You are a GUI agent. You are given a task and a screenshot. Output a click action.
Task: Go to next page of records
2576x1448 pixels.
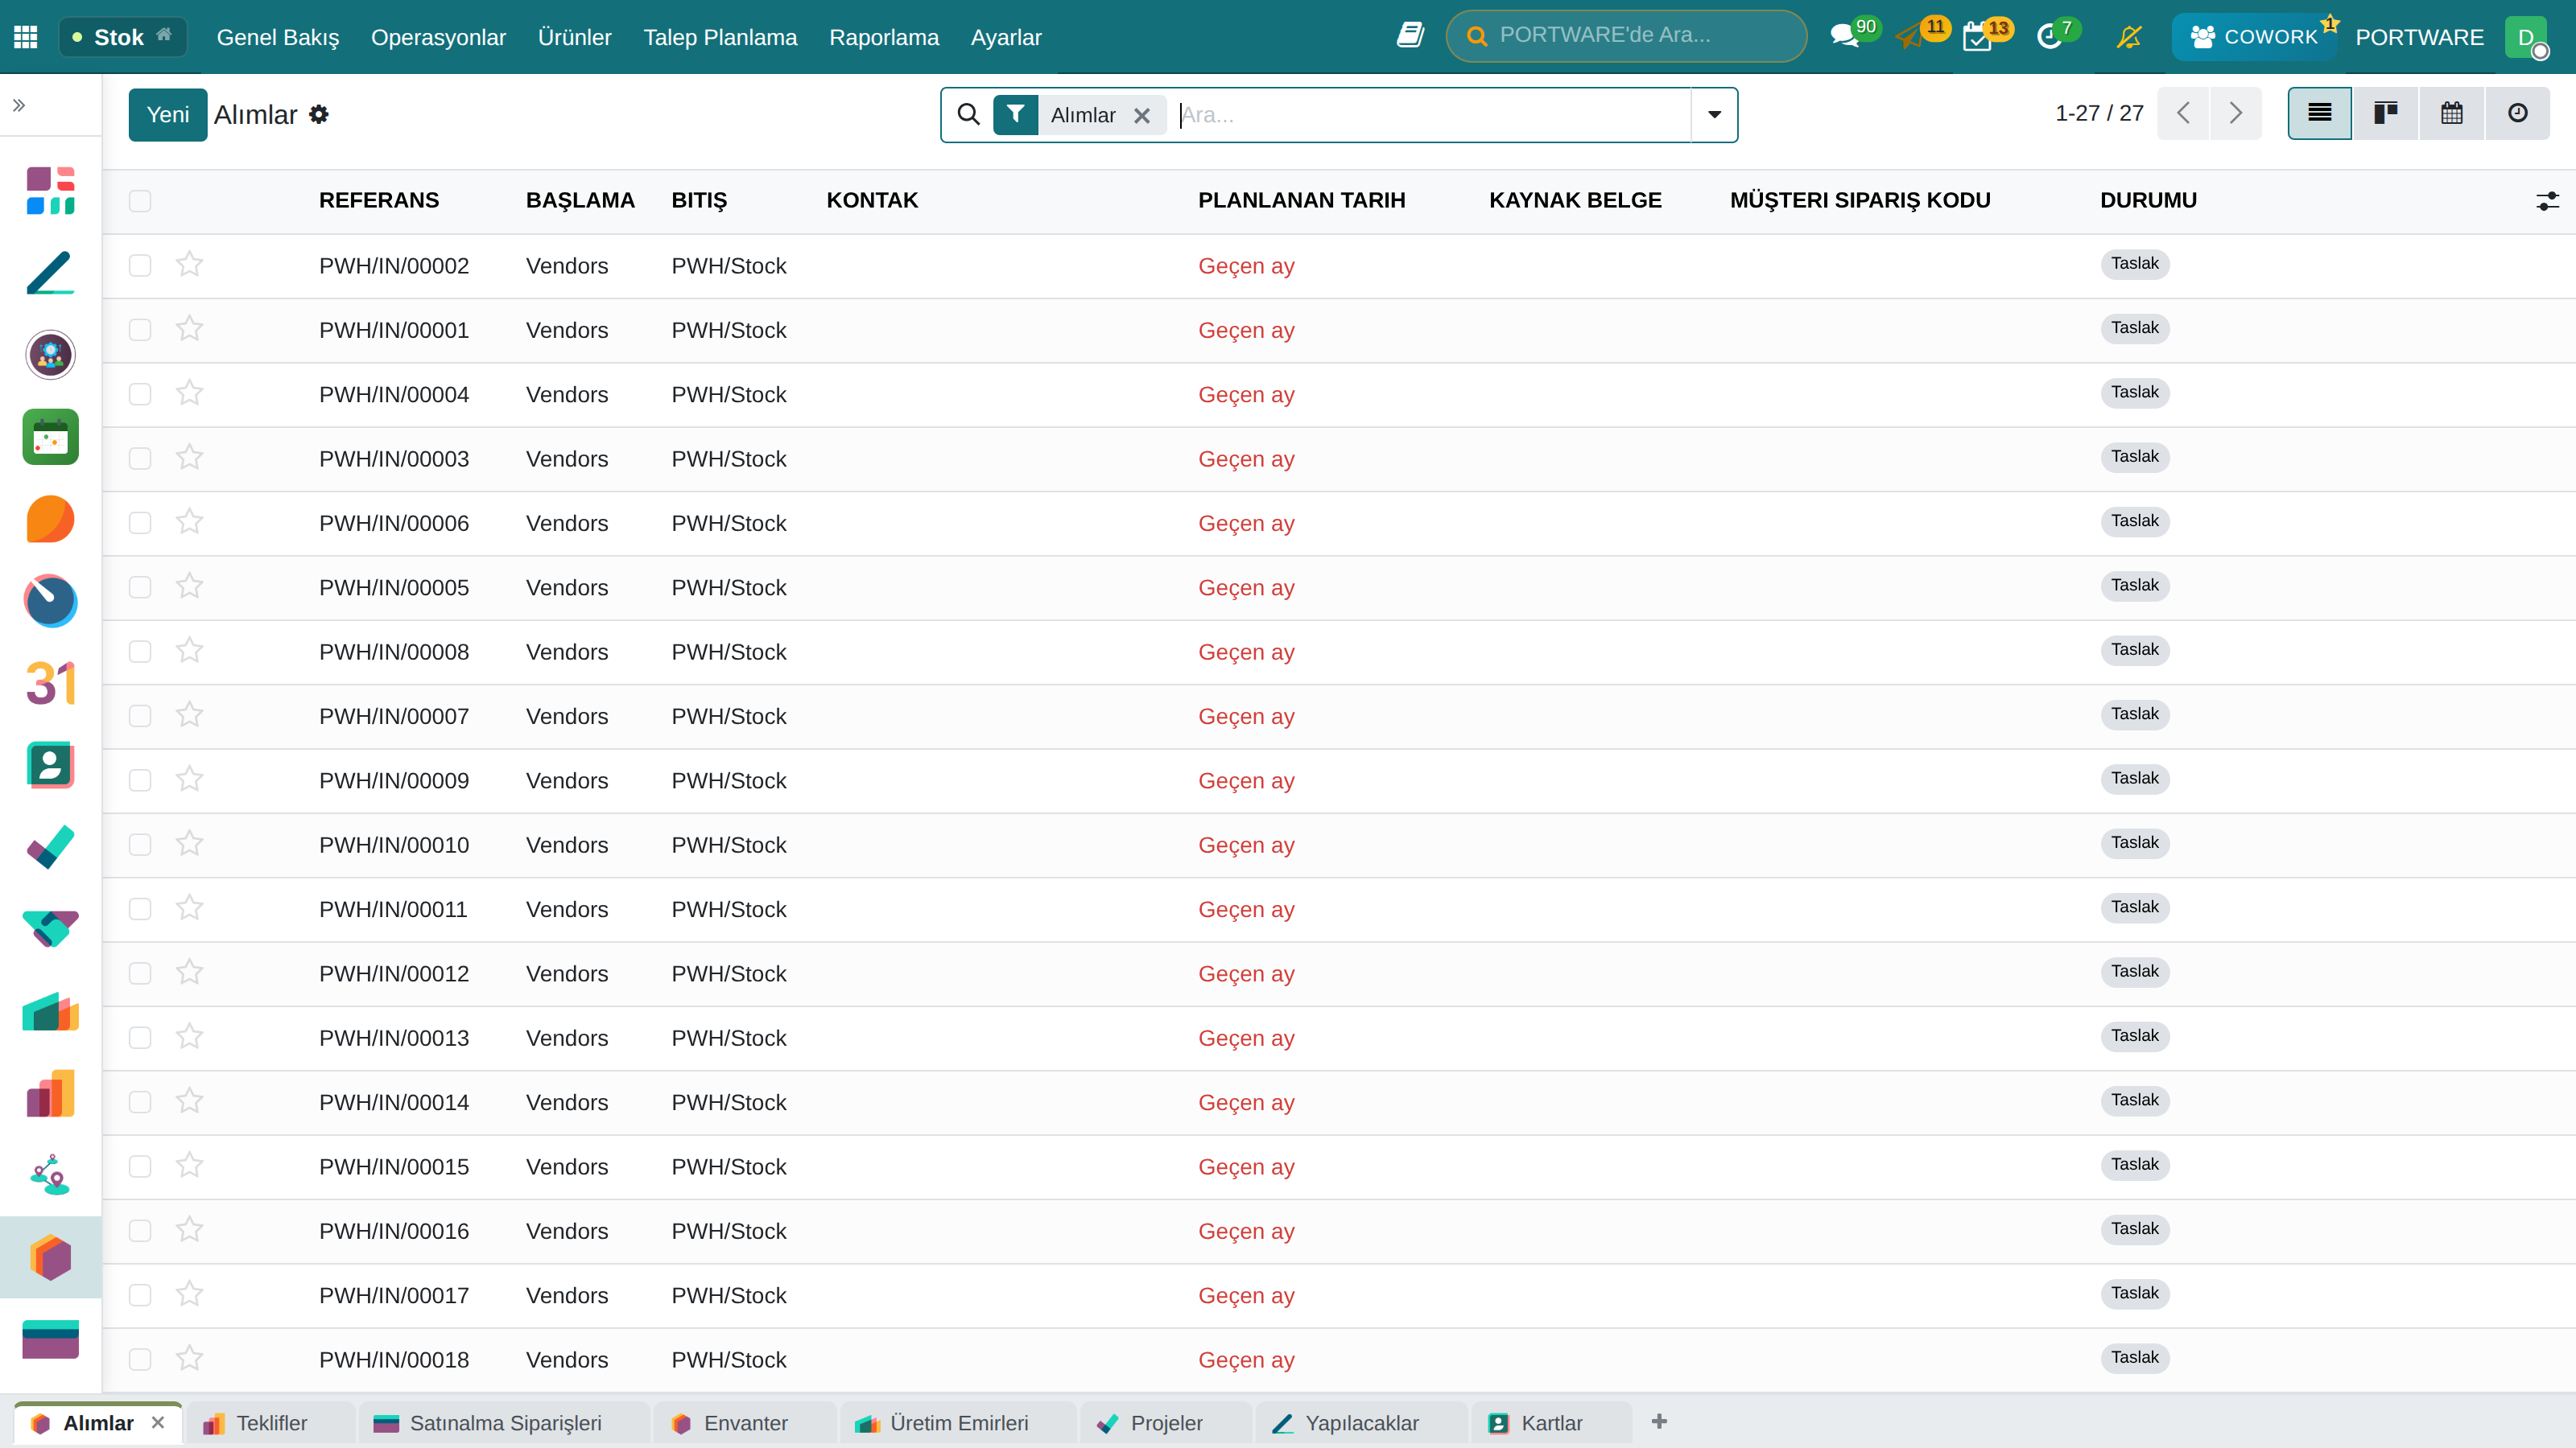click(2236, 113)
